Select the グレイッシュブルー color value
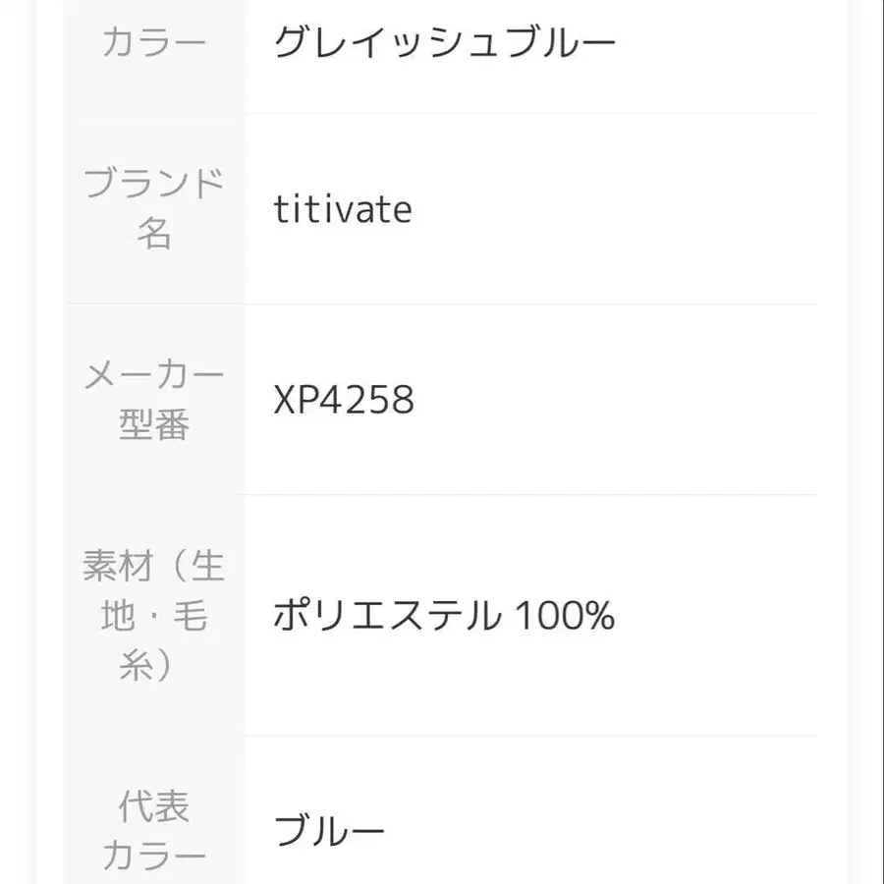 [444, 43]
